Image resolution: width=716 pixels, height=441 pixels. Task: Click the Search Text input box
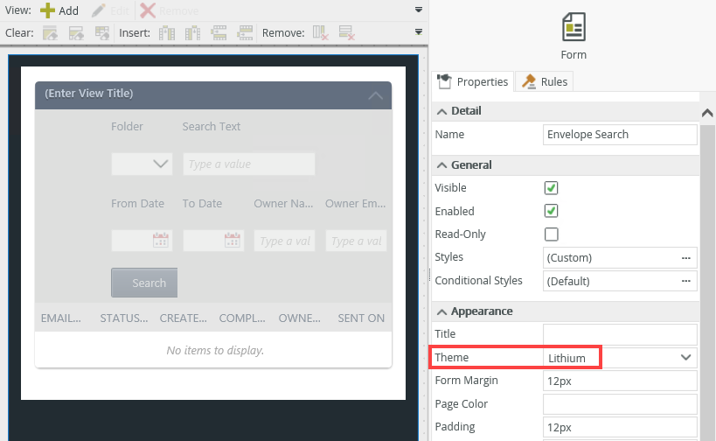coord(249,164)
